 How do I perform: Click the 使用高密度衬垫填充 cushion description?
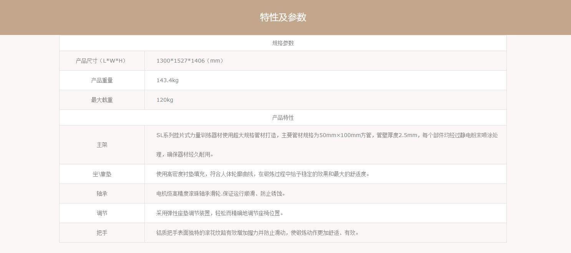pyautogui.click(x=263, y=174)
